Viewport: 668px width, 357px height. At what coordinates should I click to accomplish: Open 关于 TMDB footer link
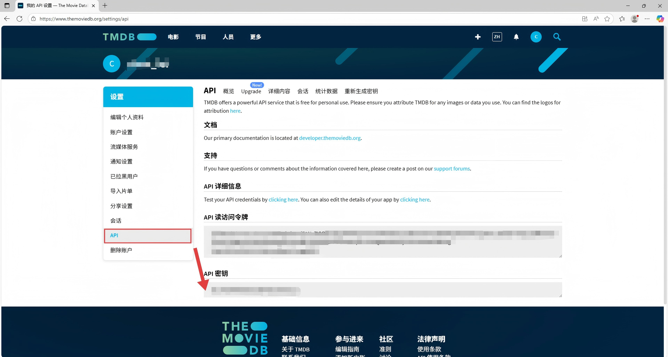295,349
